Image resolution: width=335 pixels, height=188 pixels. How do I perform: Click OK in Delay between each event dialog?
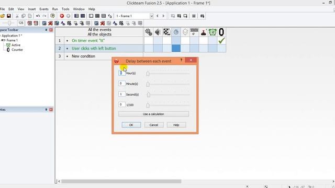[131, 125]
